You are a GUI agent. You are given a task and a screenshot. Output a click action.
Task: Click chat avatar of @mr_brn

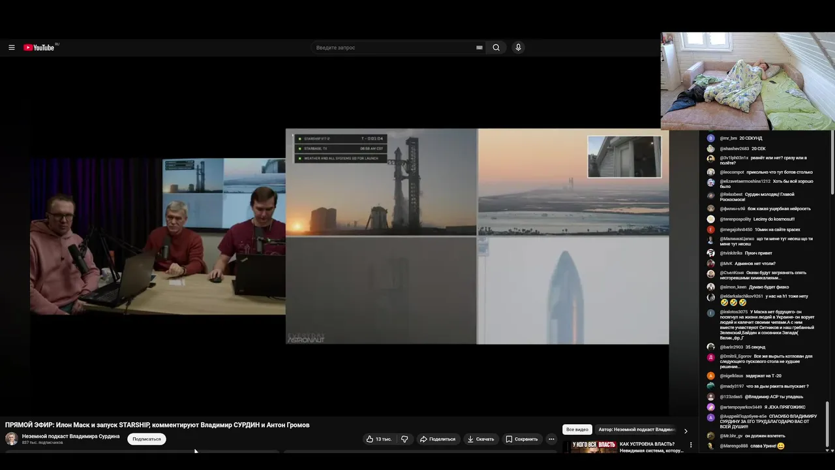click(x=711, y=138)
